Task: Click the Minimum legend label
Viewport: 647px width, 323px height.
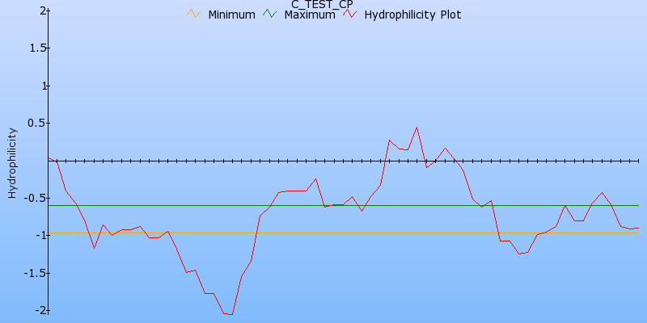Action: pyautogui.click(x=231, y=15)
